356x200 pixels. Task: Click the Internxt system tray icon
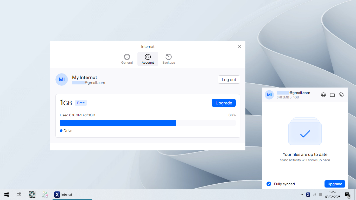[308, 194]
